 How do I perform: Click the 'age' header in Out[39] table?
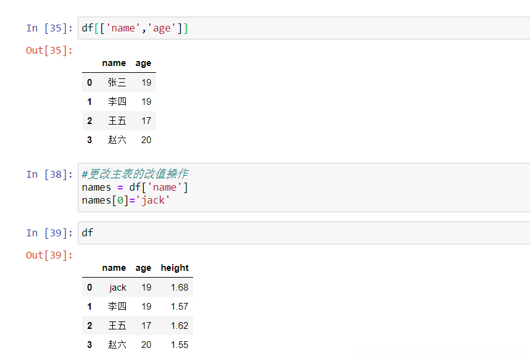point(143,268)
